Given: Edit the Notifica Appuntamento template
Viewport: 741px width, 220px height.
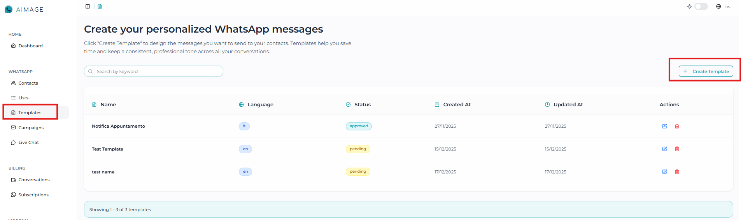Looking at the screenshot, I should [664, 126].
